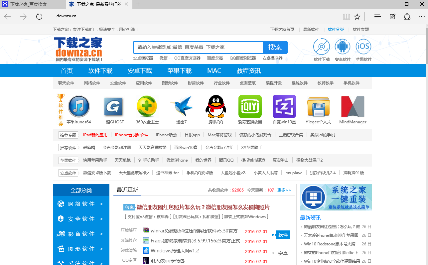This screenshot has width=428, height=265.
Task: Click the browser back arrow
Action: coord(7,17)
